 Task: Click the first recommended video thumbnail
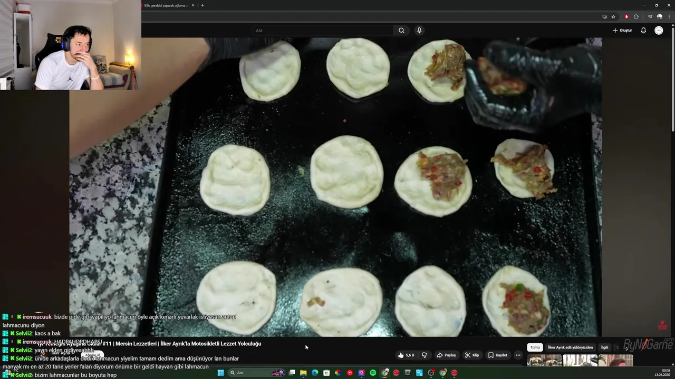[544, 361]
